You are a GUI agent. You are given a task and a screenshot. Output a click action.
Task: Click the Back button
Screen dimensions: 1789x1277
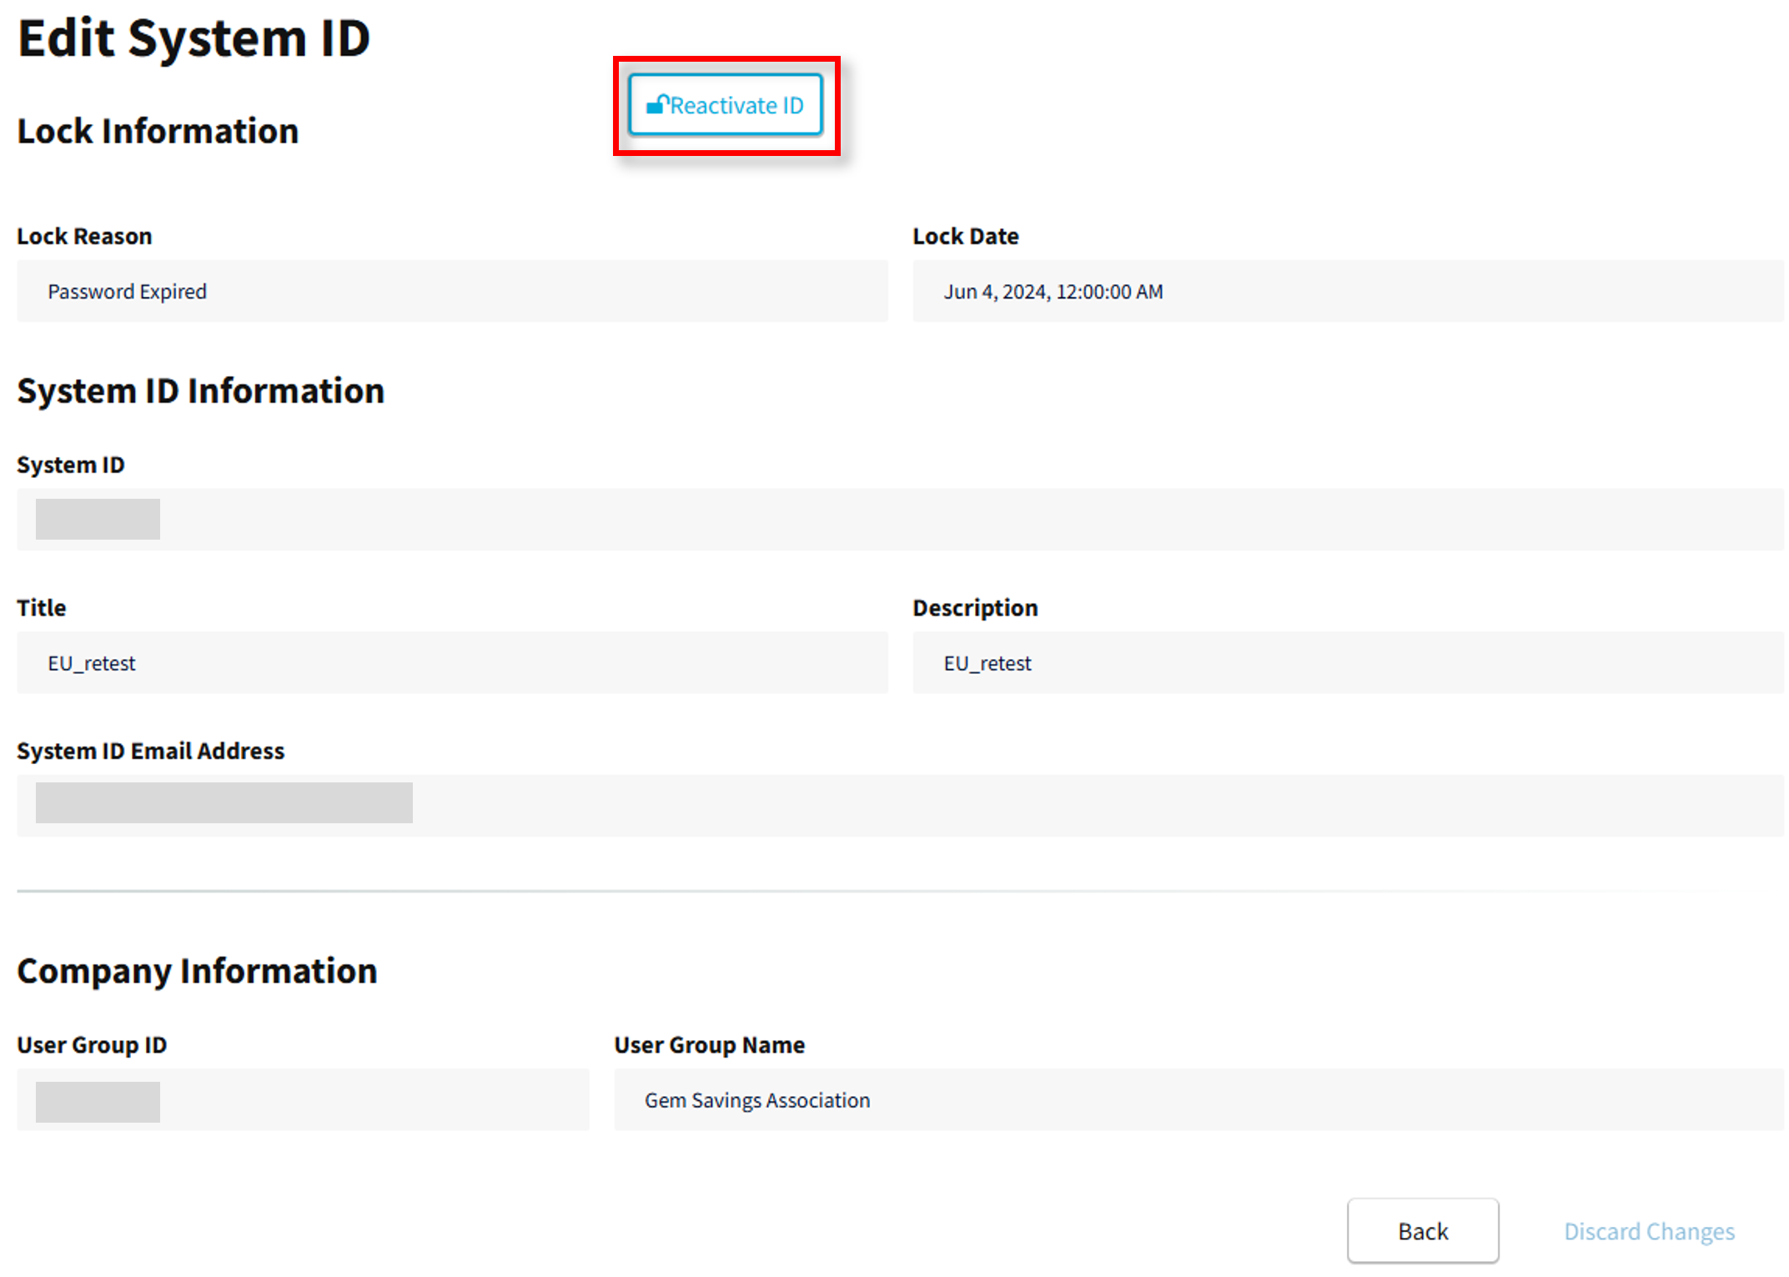coord(1422,1230)
